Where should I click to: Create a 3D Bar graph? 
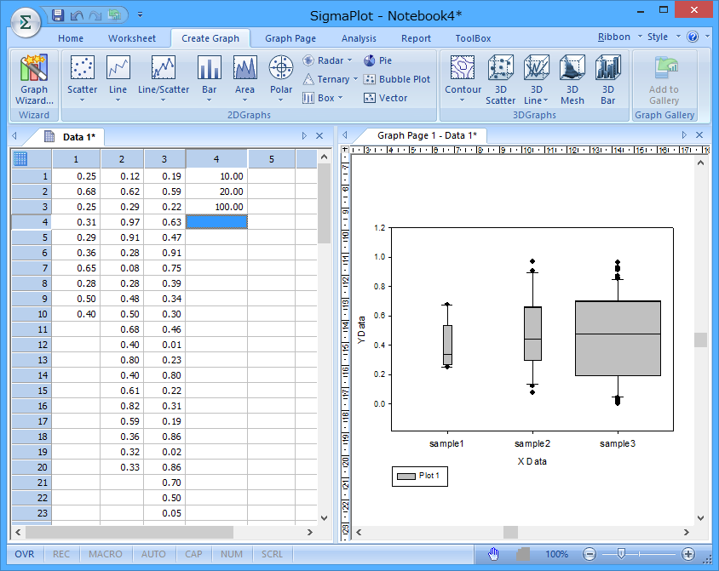pos(608,80)
